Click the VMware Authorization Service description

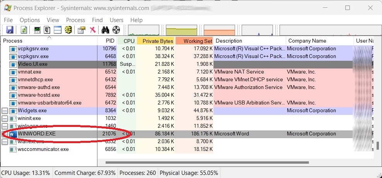coord(248,87)
